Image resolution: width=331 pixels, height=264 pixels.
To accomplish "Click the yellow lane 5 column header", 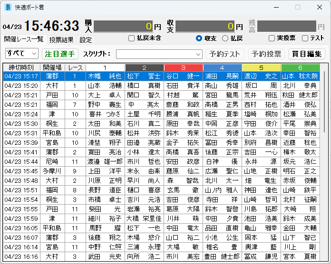I will coord(261,67).
